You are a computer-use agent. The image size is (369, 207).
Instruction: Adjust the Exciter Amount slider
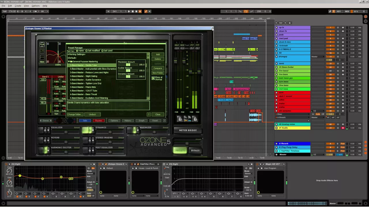[x=128, y=70]
